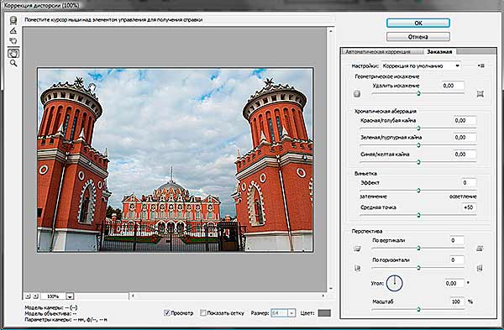Viewport: 504px width, 330px height.
Task: Click the Удалить искажение value field
Action: pos(452,86)
